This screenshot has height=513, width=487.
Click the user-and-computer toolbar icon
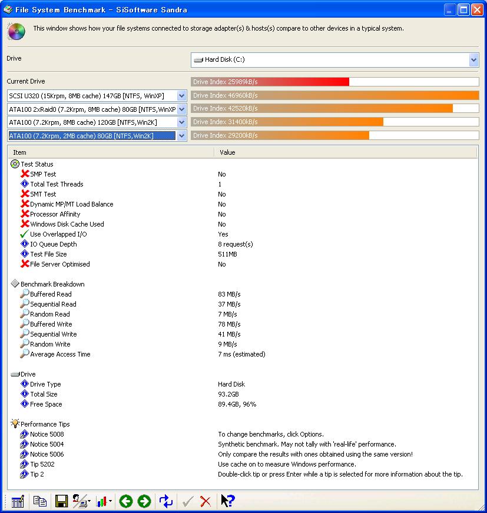tap(81, 501)
